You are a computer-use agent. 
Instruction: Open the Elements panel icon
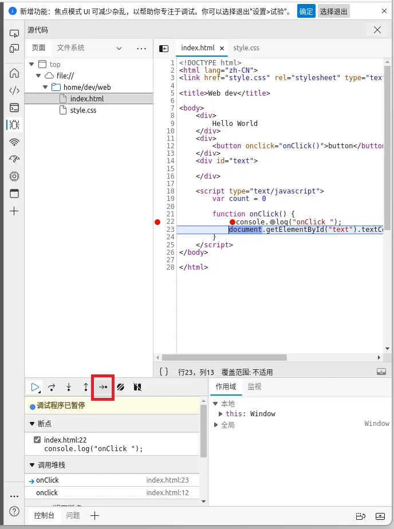point(14,90)
